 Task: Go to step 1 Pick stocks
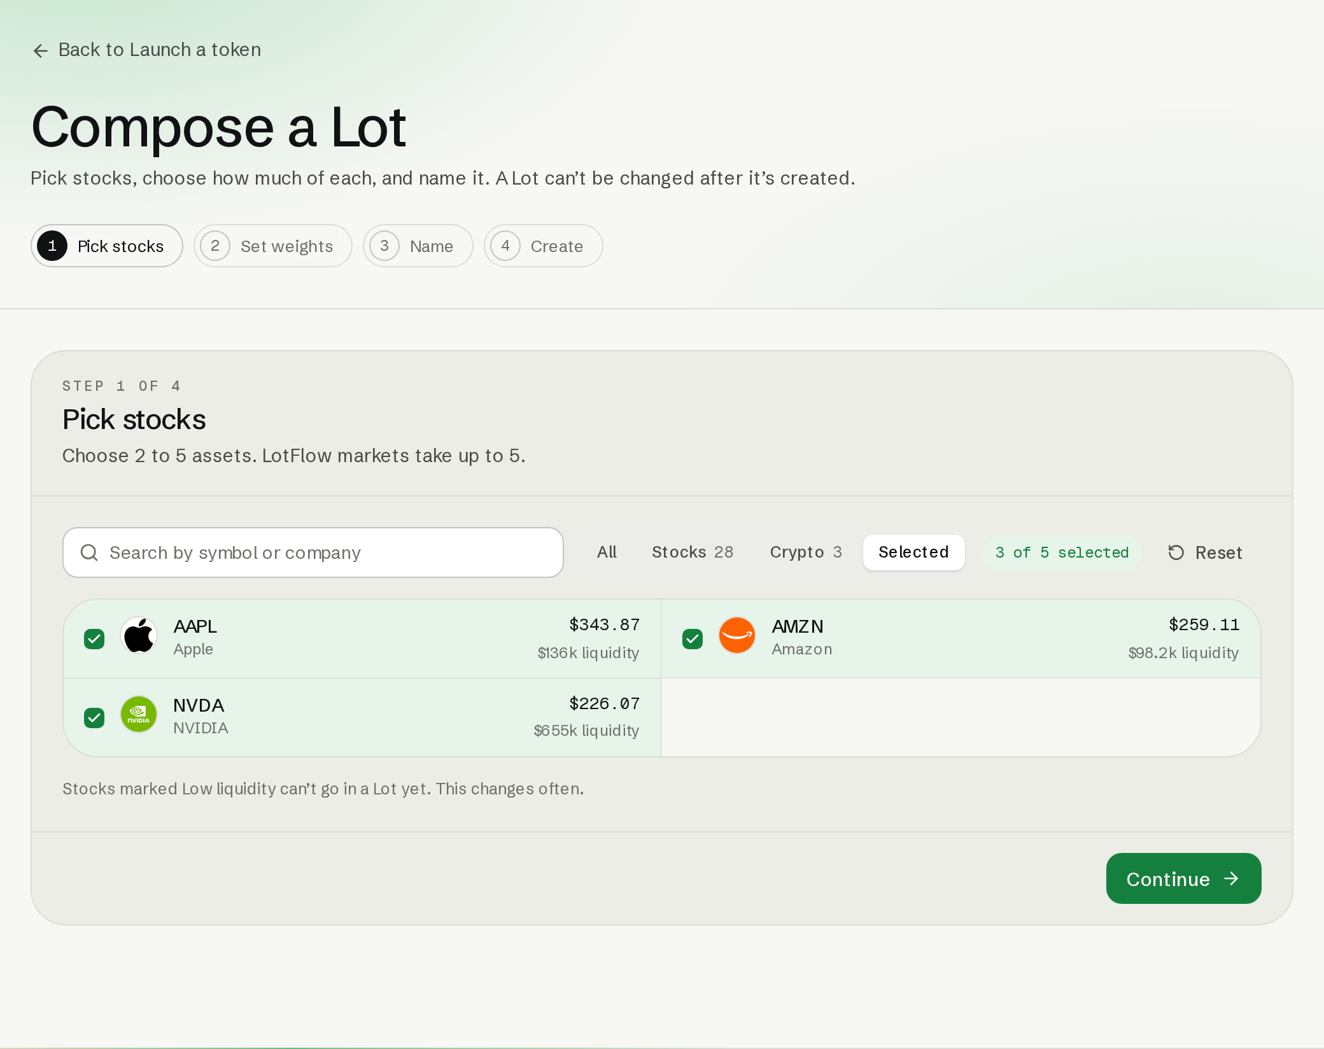click(107, 246)
